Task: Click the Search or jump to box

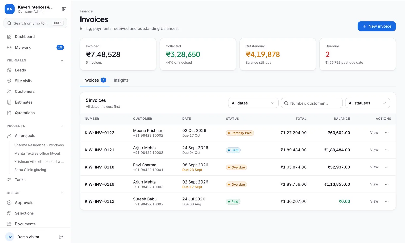Action: coord(35,23)
